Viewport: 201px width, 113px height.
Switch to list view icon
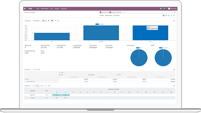coord(174,15)
